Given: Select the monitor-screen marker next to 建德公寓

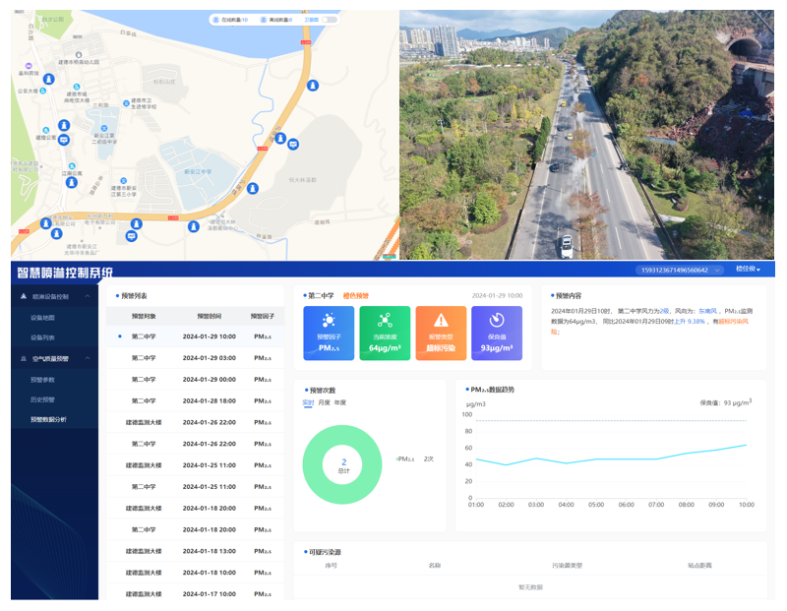Looking at the screenshot, I should (x=64, y=140).
